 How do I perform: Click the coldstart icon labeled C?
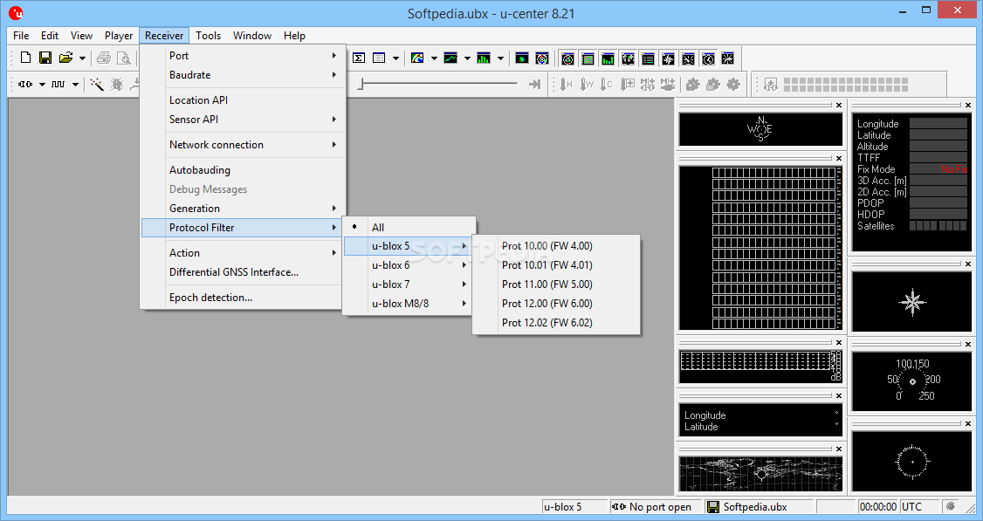pyautogui.click(x=606, y=84)
